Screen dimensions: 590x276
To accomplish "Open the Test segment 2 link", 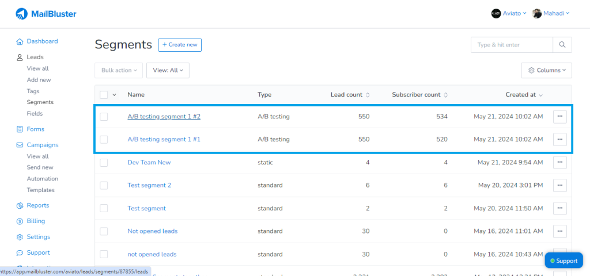I will (x=149, y=185).
